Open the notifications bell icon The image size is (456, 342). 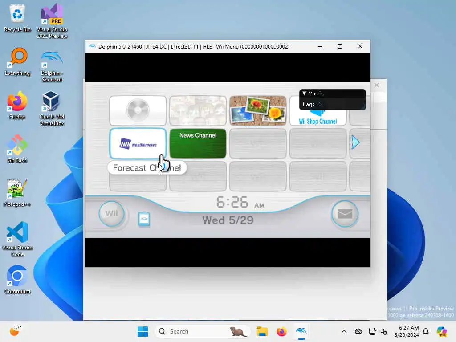point(426,331)
